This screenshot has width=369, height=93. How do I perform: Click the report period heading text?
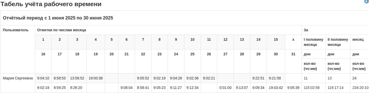[x=58, y=18]
